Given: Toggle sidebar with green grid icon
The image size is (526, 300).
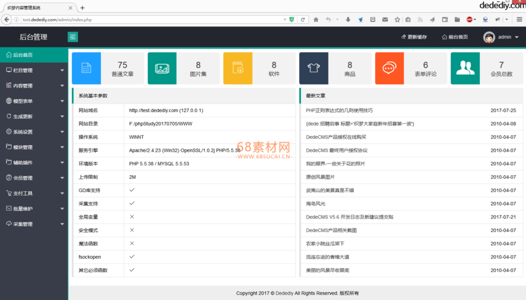Looking at the screenshot, I should (73, 37).
